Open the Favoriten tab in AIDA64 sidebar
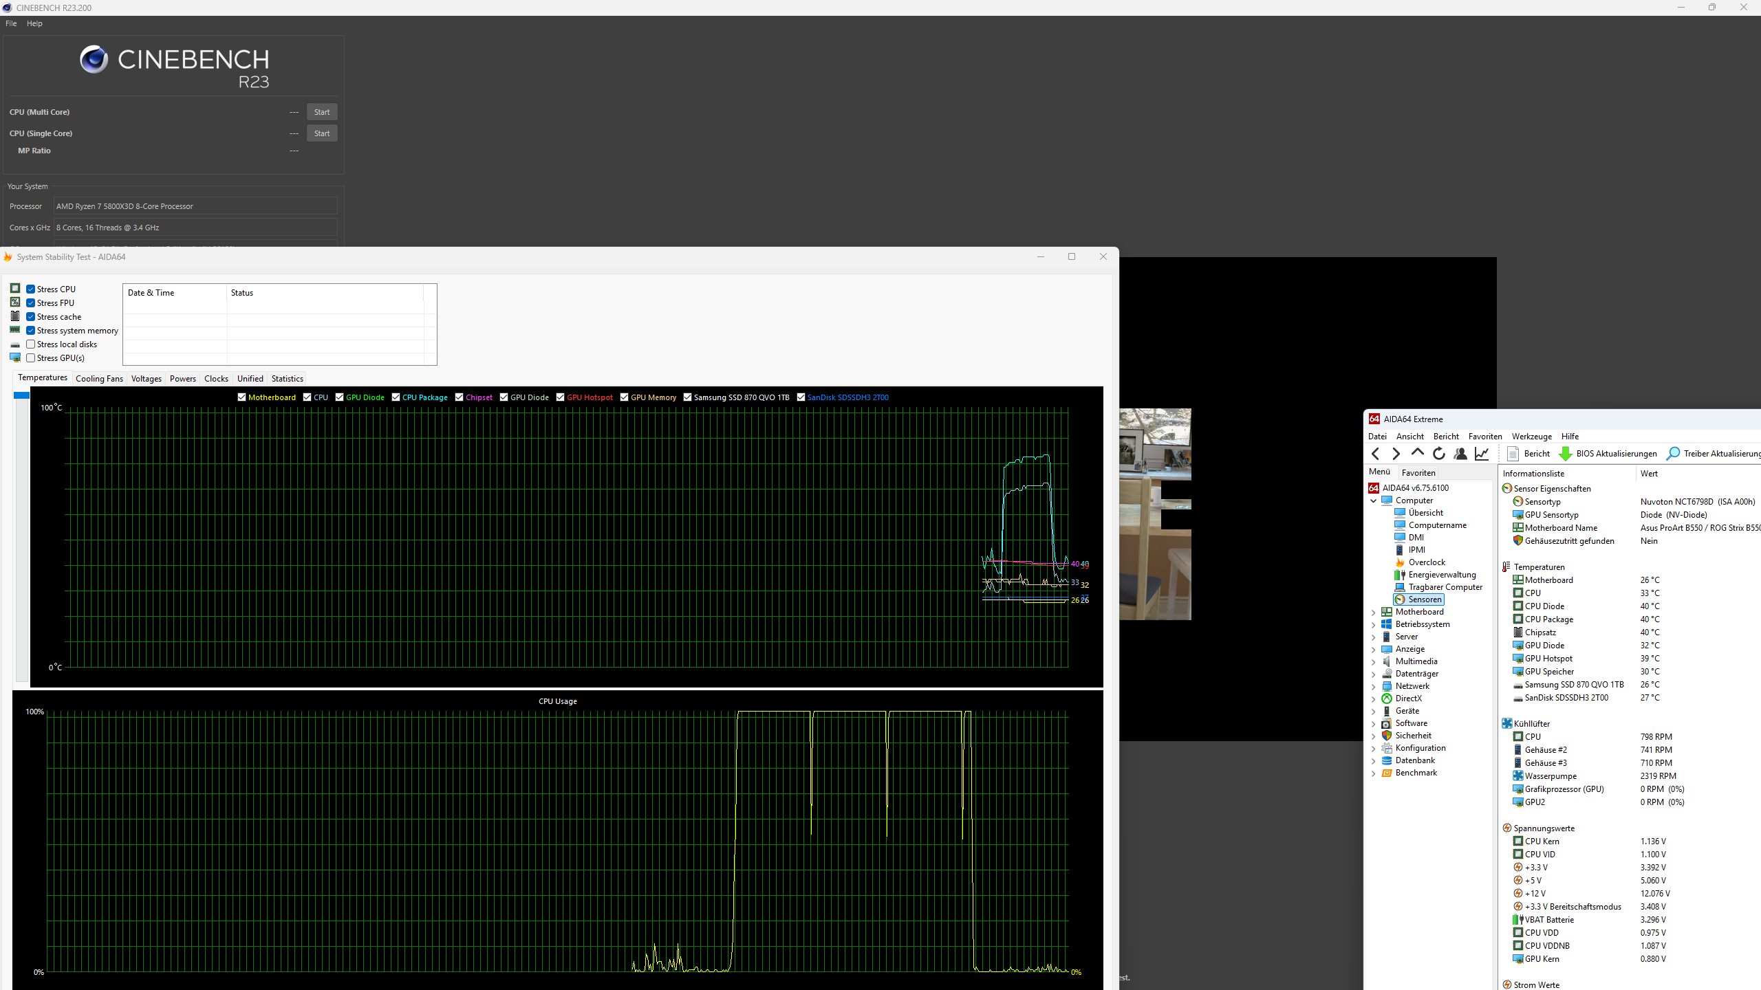Viewport: 1761px width, 990px height. coord(1418,473)
